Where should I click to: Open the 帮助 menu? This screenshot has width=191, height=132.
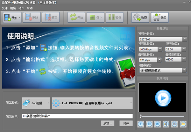30,8
